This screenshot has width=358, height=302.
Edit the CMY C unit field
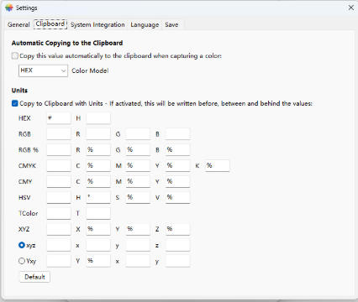pyautogui.click(x=98, y=181)
